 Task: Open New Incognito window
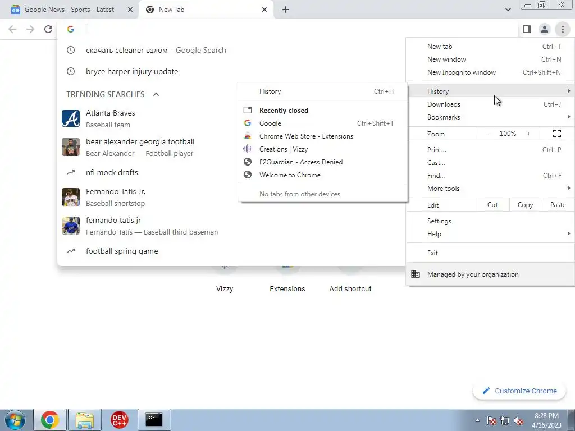[490, 72]
